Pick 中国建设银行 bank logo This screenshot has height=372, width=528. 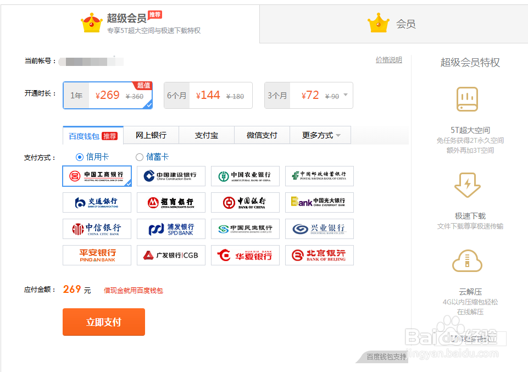171,176
